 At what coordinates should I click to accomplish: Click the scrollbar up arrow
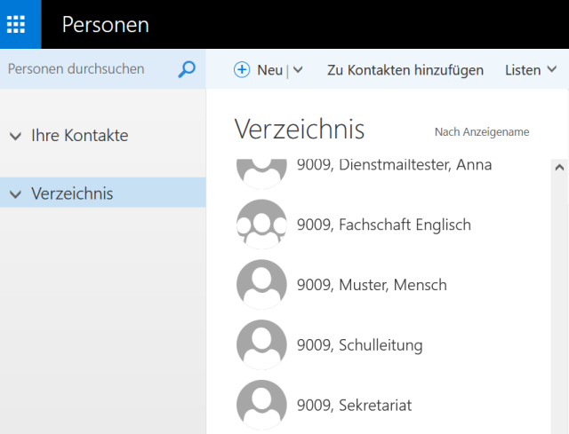[x=559, y=166]
